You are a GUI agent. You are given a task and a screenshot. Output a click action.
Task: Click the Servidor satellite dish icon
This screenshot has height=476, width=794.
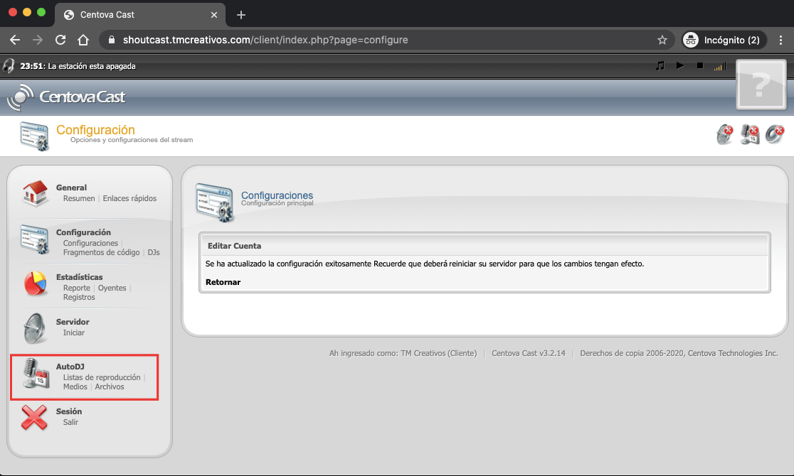(34, 328)
